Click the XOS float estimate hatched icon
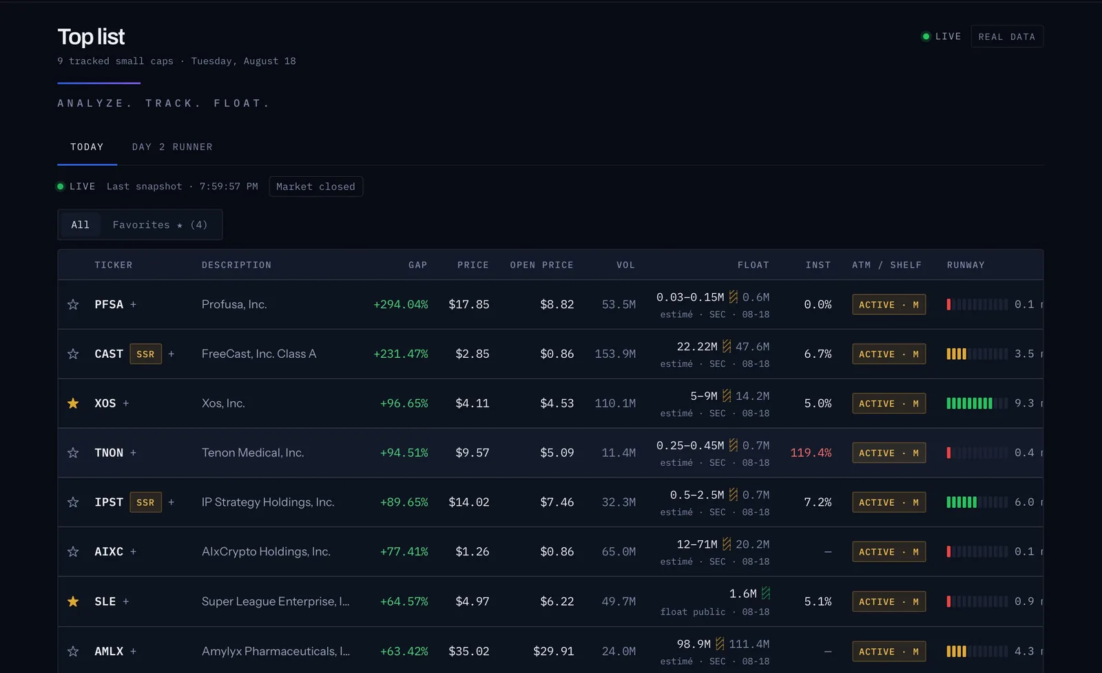The width and height of the screenshot is (1102, 673). (x=727, y=396)
